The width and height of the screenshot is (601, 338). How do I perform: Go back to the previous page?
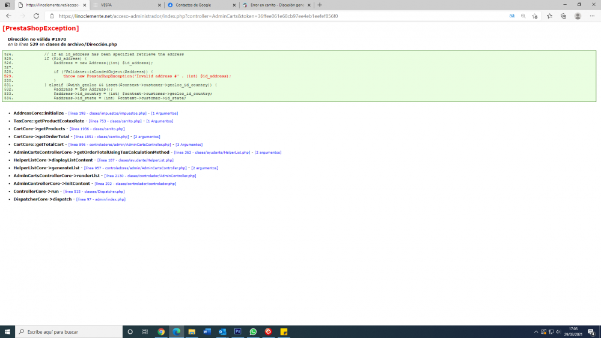coord(8,16)
